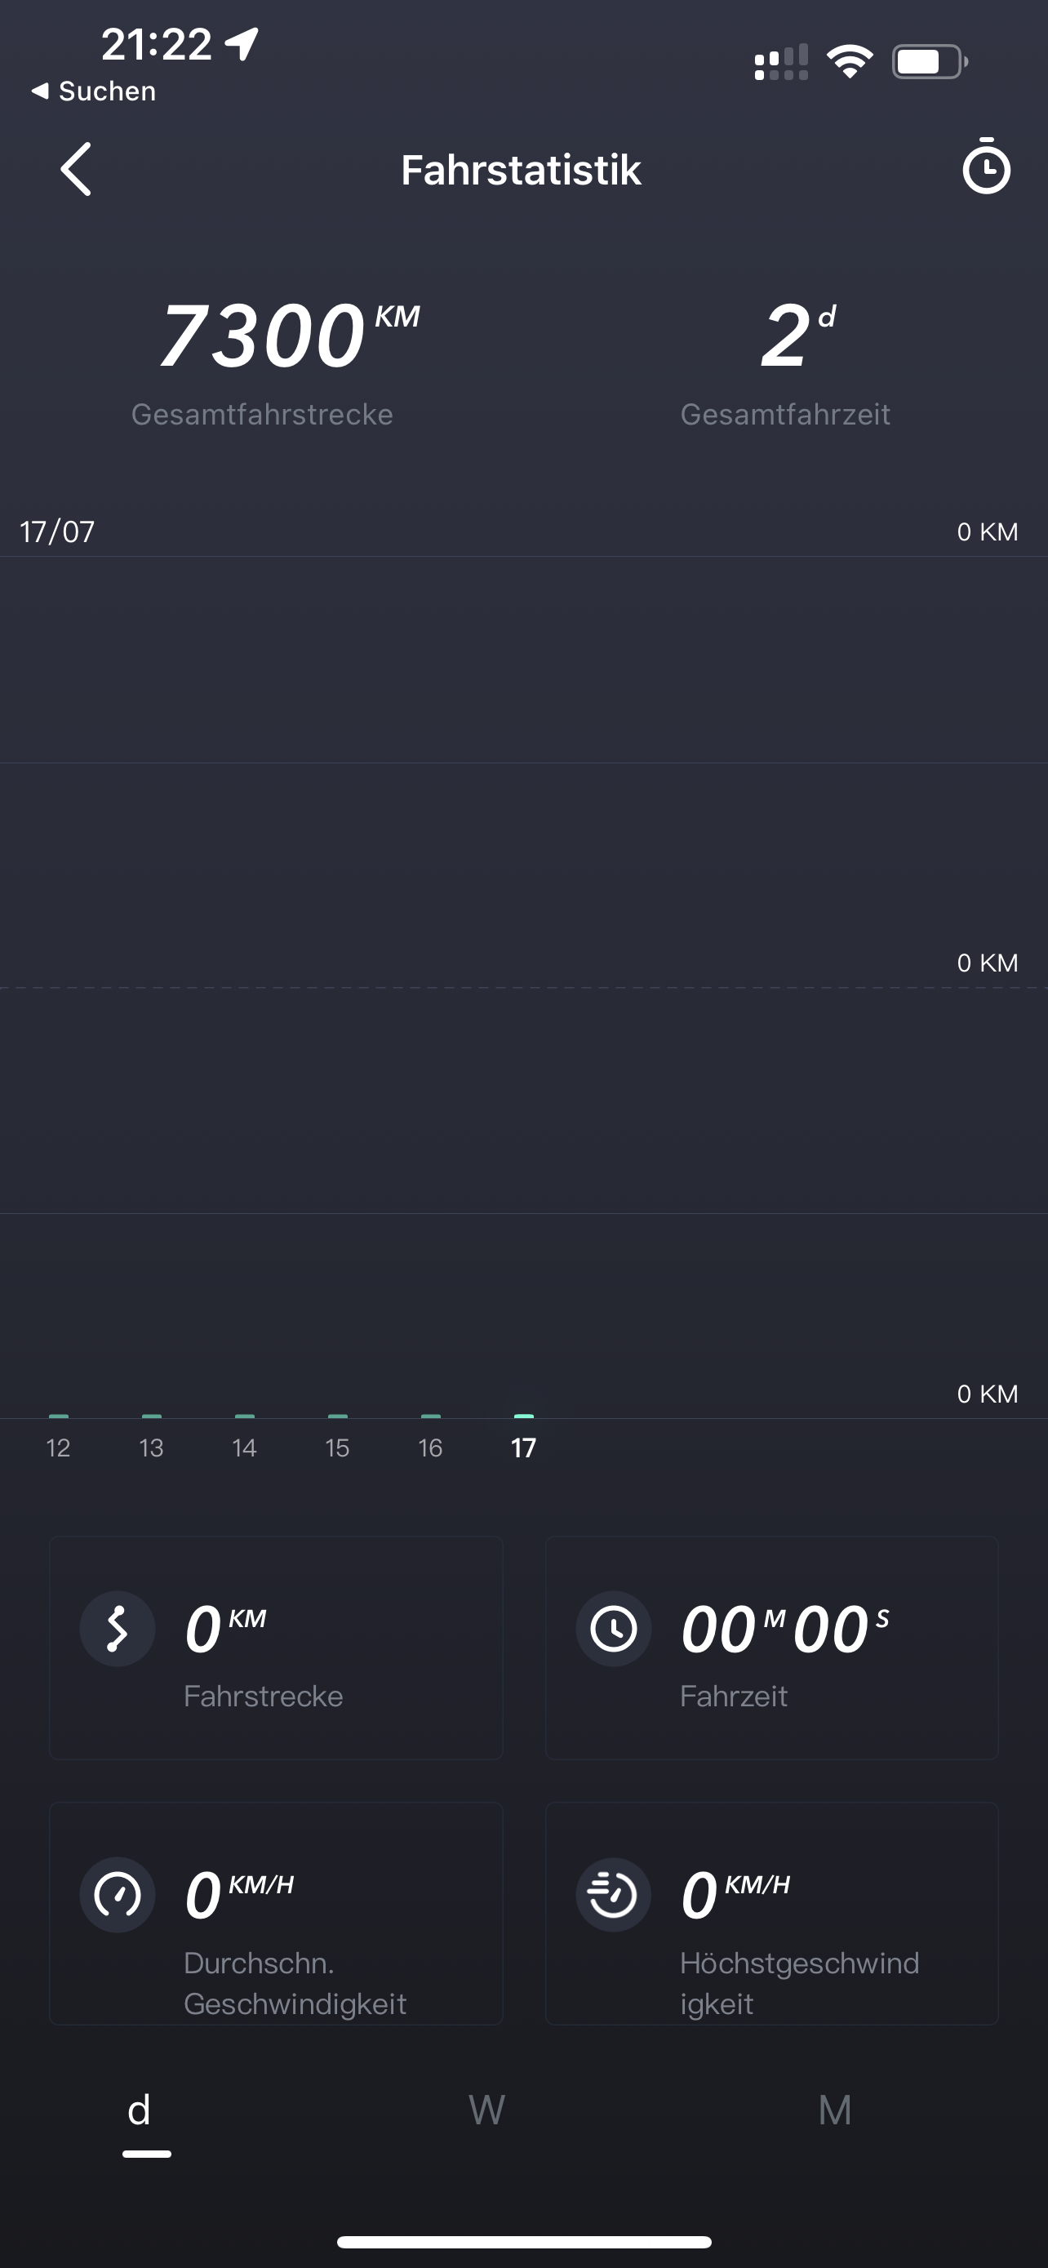
Task: Select day 16 on the chart
Action: (430, 1447)
